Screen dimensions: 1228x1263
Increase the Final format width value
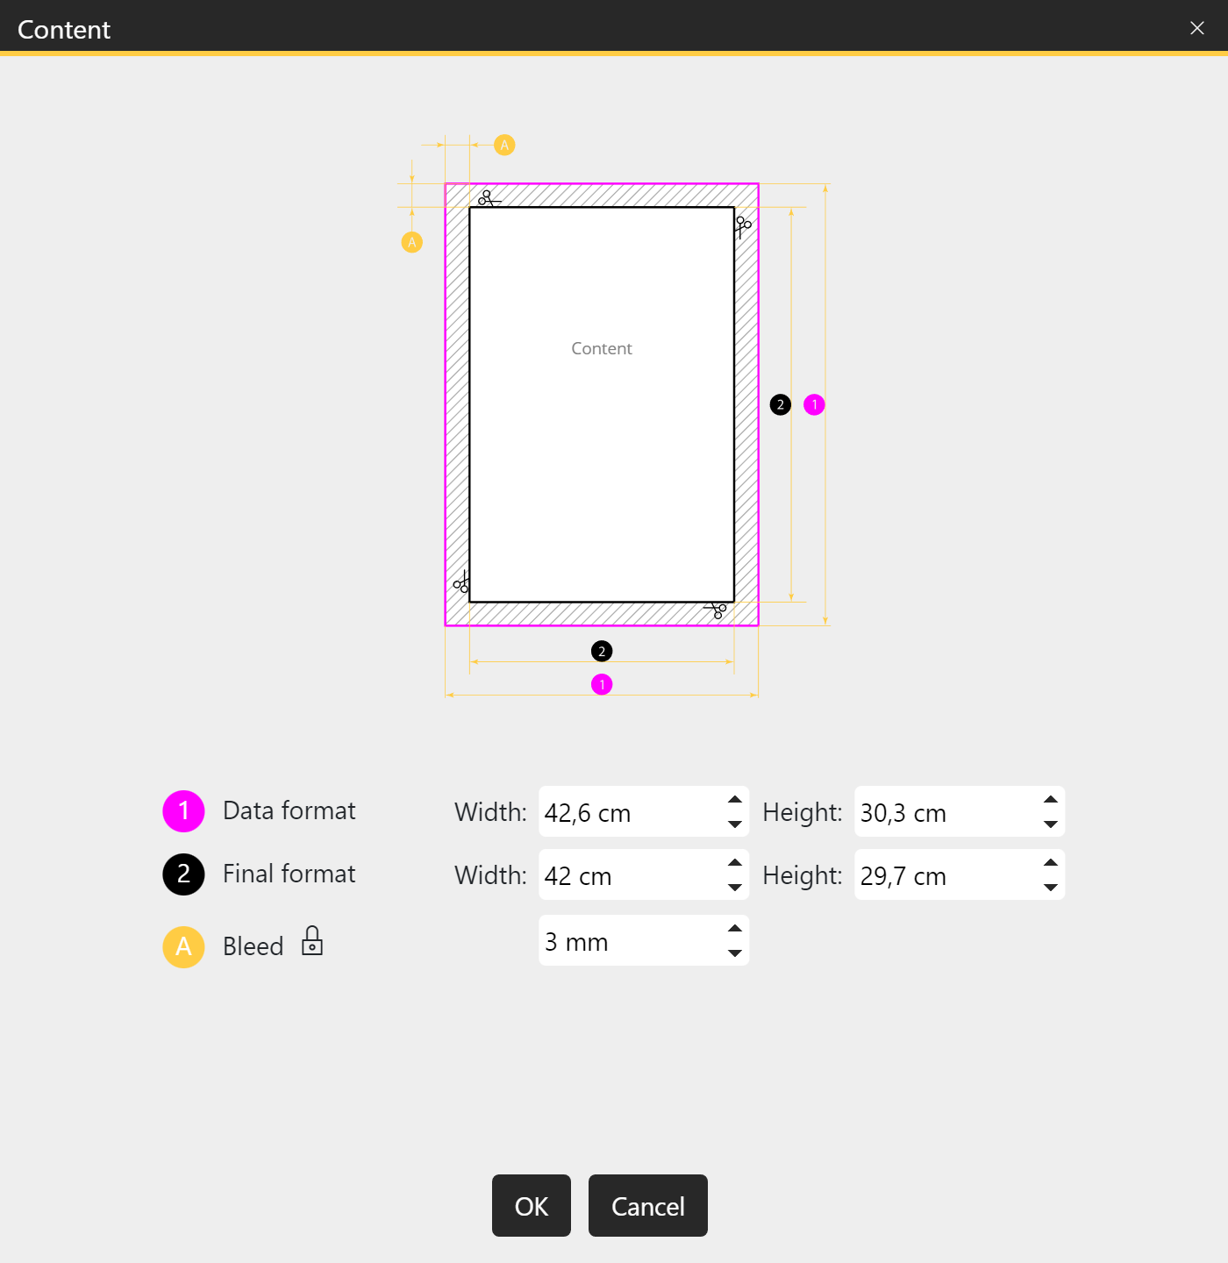[734, 863]
